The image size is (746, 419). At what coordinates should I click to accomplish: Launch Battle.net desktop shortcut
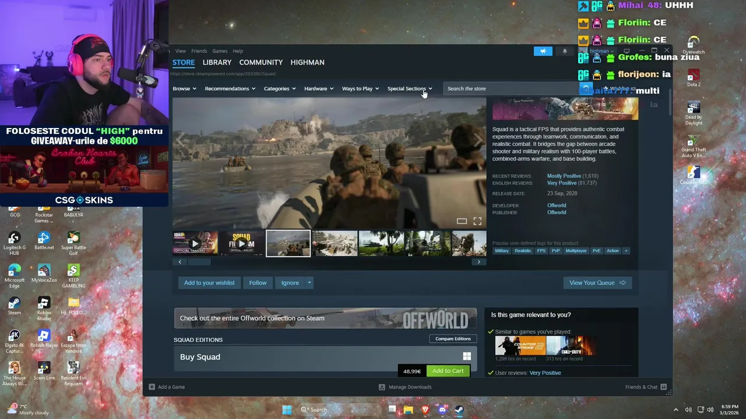pyautogui.click(x=44, y=240)
